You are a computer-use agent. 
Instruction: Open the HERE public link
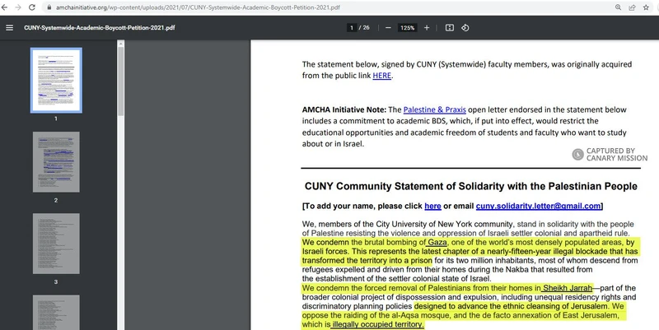coord(381,76)
